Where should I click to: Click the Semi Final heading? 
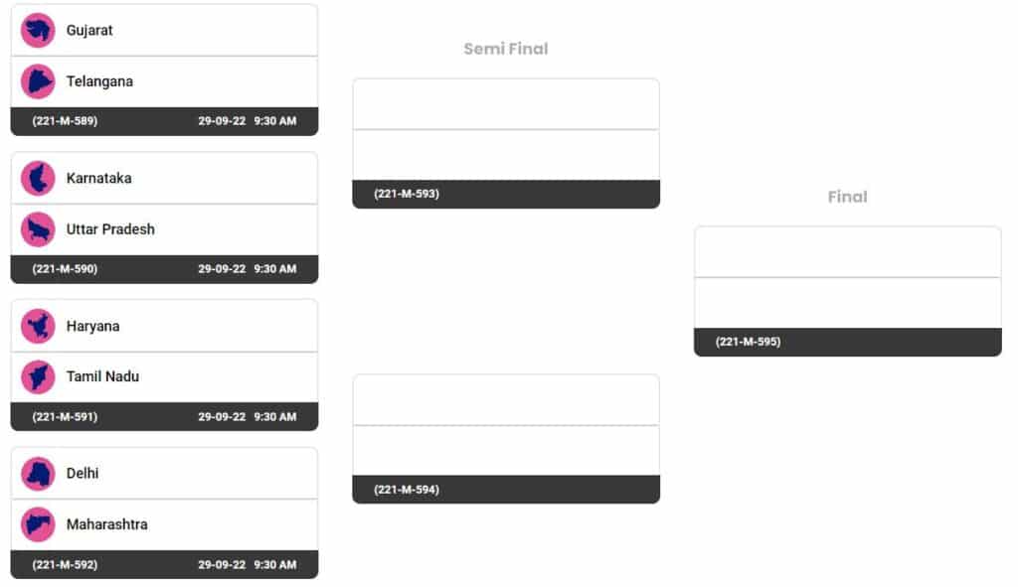pyautogui.click(x=506, y=49)
